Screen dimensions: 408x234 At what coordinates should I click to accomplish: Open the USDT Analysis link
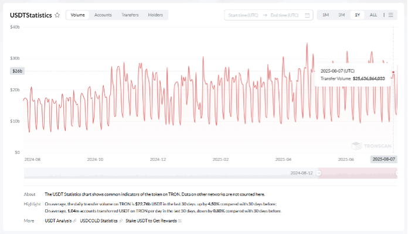click(x=58, y=221)
